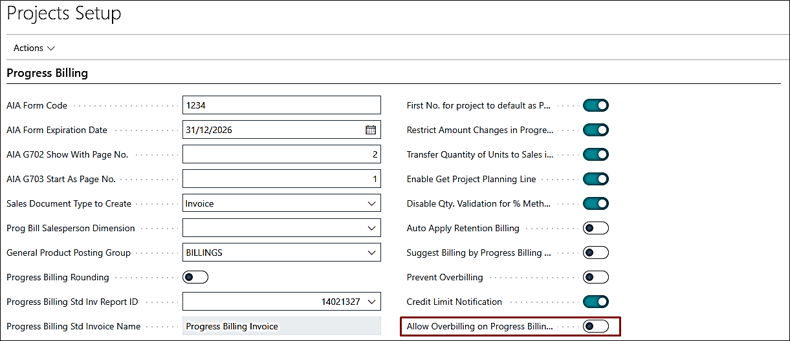Expand the Prog Bill Salesperson Dimension dropdown
This screenshot has height=341, width=790.
(x=371, y=228)
